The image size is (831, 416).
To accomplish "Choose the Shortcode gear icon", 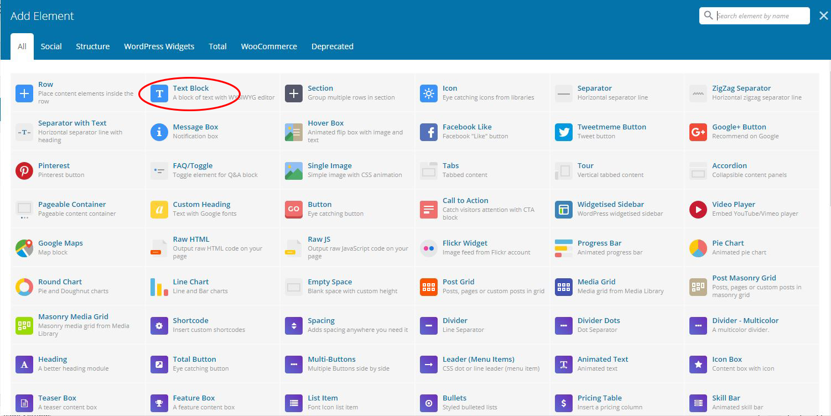I will tap(159, 326).
